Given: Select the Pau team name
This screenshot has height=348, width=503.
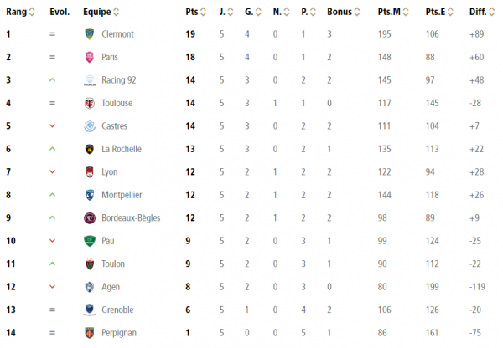Looking at the screenshot, I should click(x=107, y=241).
